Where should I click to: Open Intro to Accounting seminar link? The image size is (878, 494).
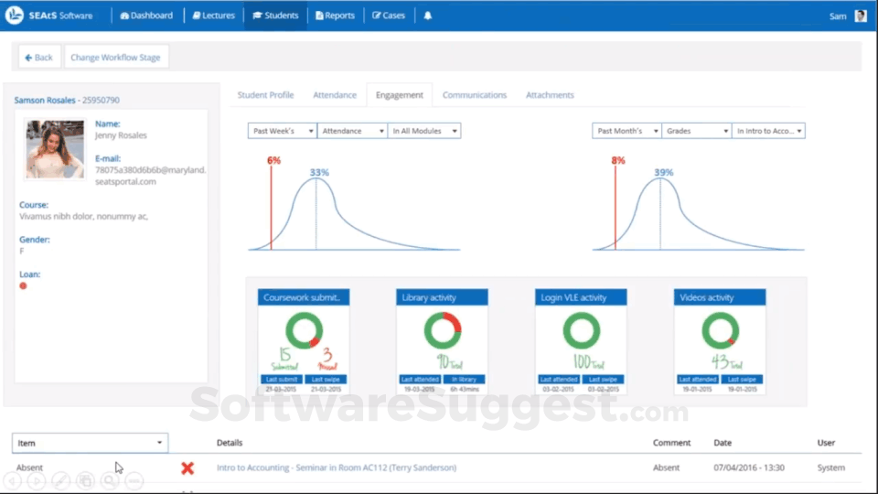click(x=336, y=467)
